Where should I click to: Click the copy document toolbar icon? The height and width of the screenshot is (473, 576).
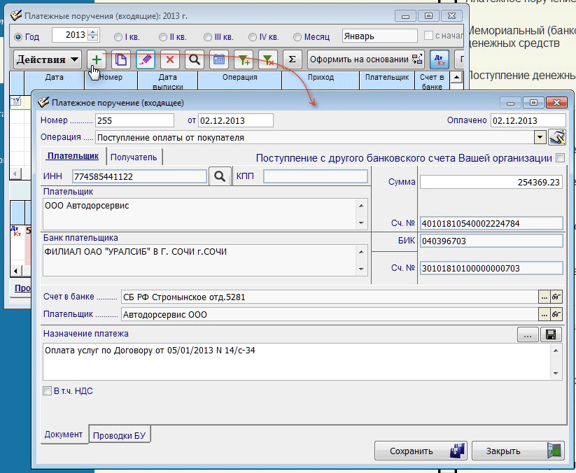click(121, 59)
